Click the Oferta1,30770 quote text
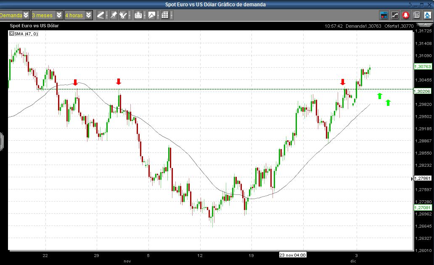434x265 pixels. 399,26
